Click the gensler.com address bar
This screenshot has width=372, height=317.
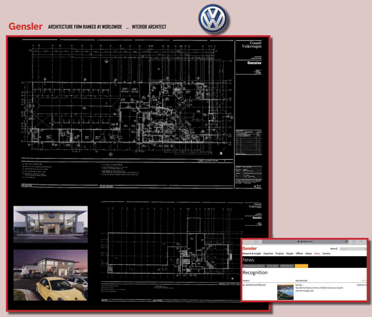click(x=305, y=241)
